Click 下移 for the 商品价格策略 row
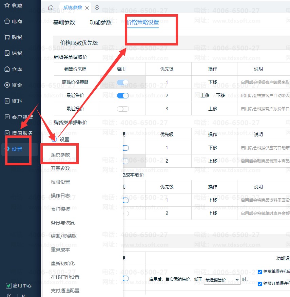290x297 pixels. [213, 82]
